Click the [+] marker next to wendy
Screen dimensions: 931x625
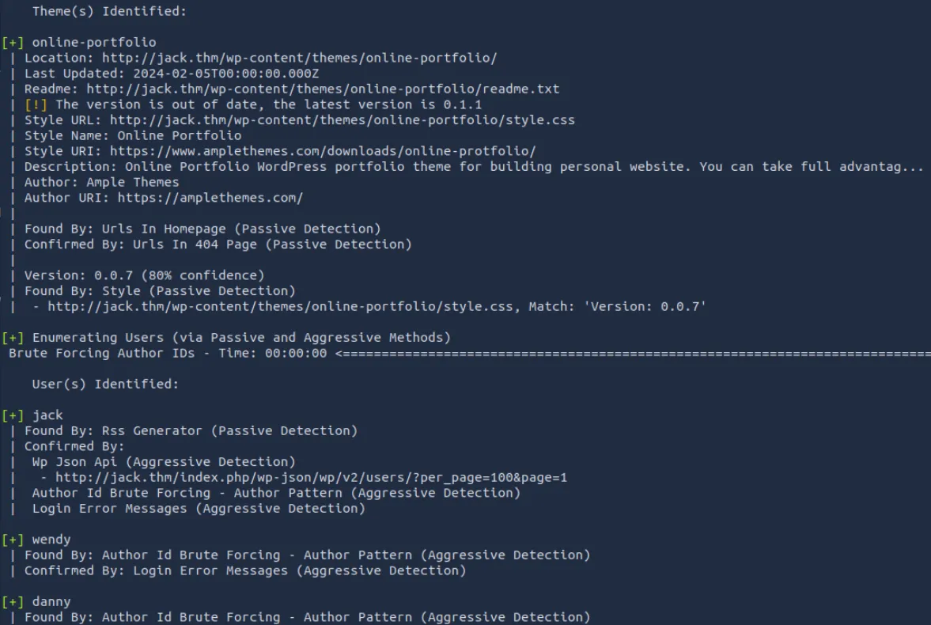[x=13, y=540]
